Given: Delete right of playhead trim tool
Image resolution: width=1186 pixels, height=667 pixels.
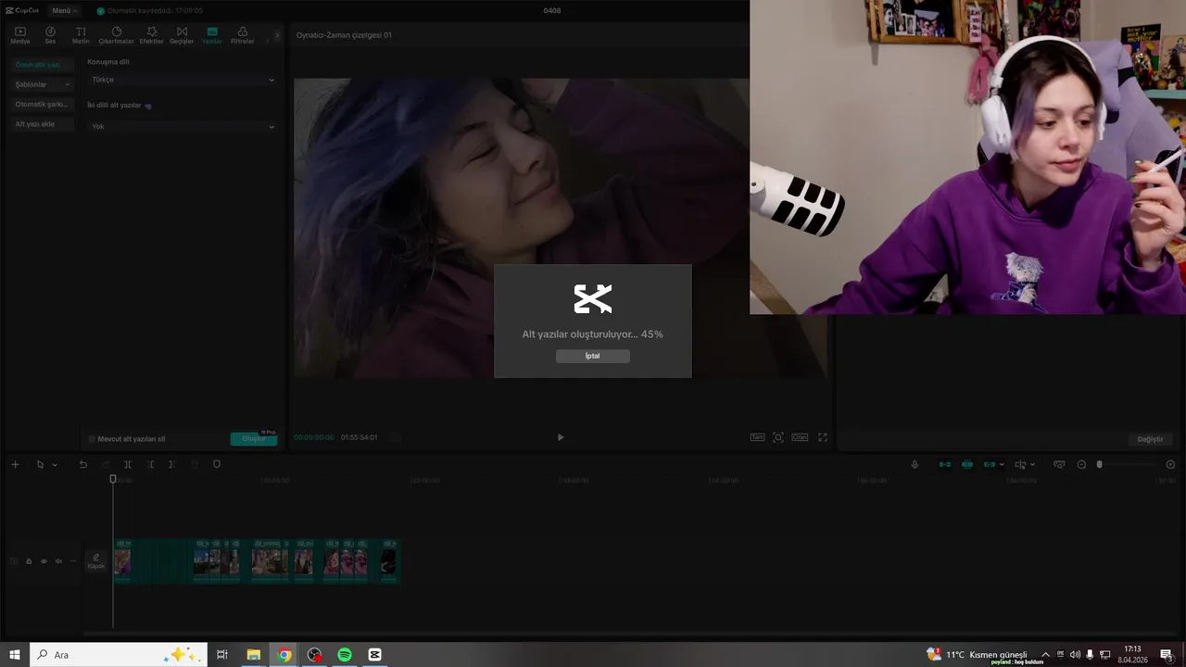Looking at the screenshot, I should 171,464.
